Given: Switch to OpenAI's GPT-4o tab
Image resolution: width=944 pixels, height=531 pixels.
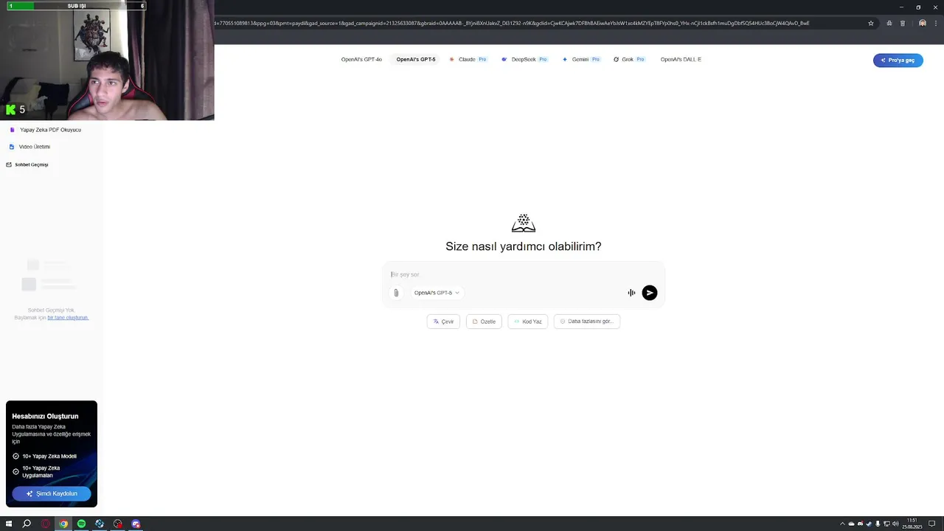Looking at the screenshot, I should (361, 59).
